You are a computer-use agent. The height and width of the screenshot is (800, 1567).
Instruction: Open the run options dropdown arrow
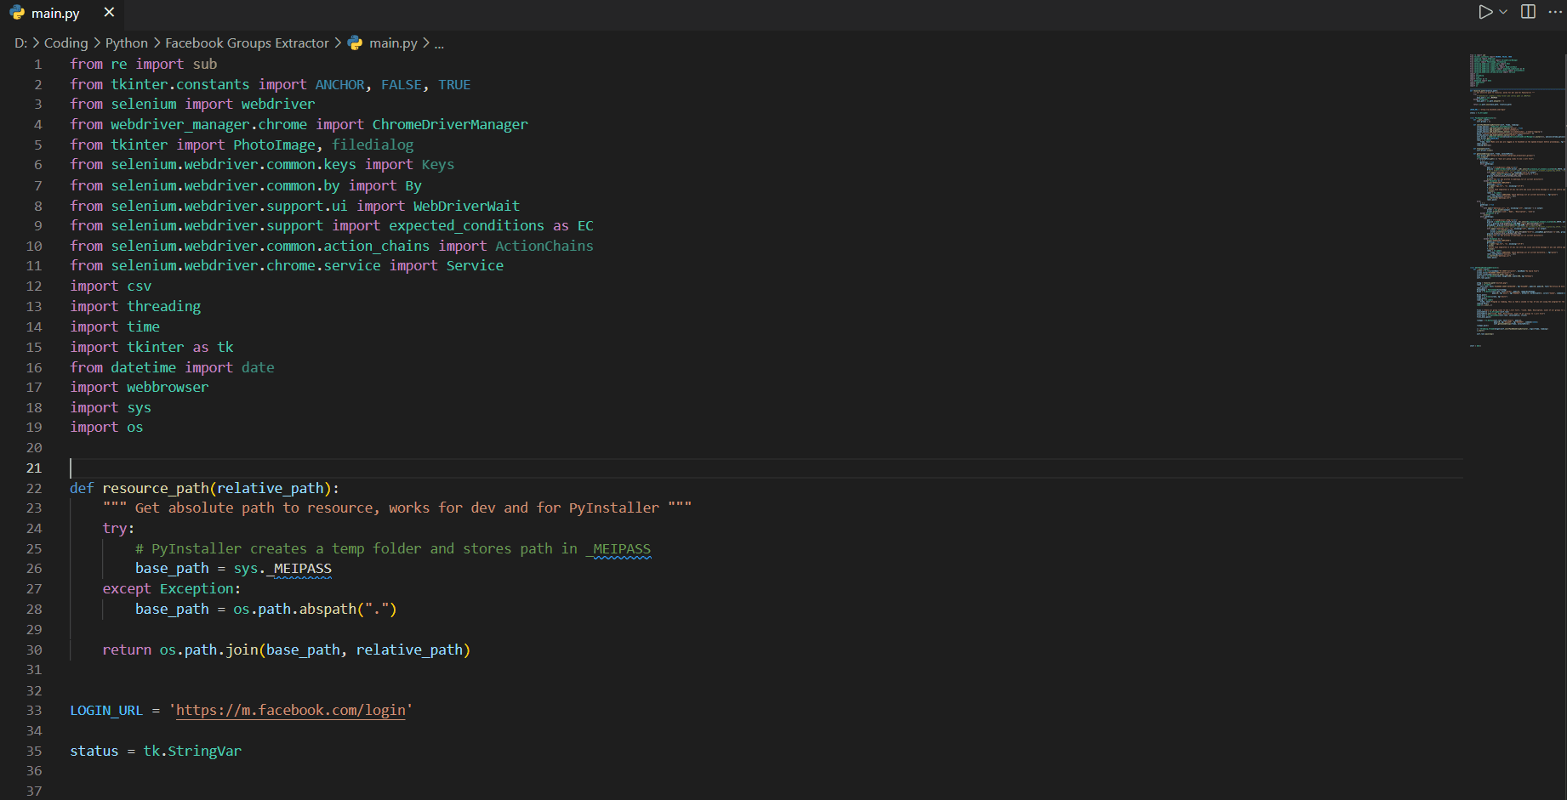[x=1503, y=12]
